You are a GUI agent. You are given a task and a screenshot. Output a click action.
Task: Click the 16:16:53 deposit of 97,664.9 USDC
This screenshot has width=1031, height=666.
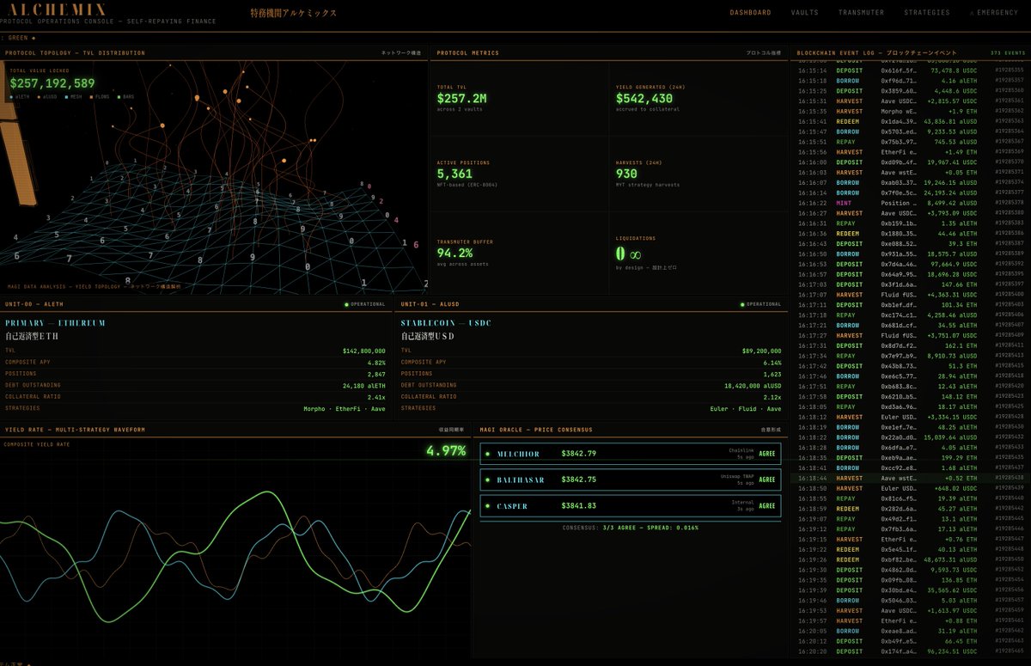click(x=910, y=264)
